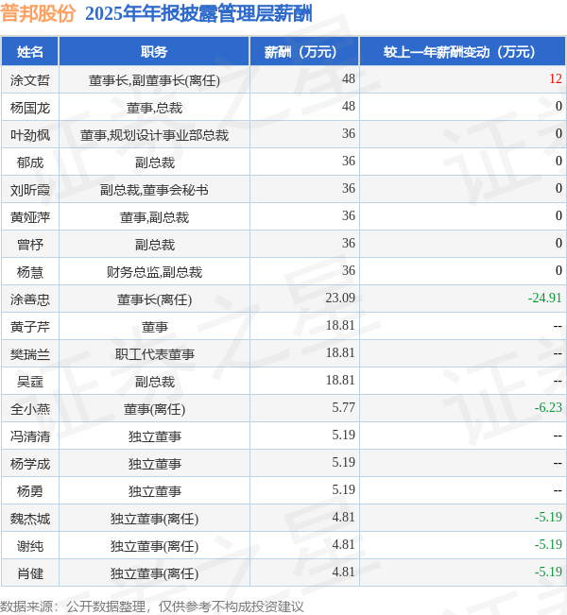The height and width of the screenshot is (615, 567).
Task: Select the name 黄娅萍
Action: coord(30,217)
